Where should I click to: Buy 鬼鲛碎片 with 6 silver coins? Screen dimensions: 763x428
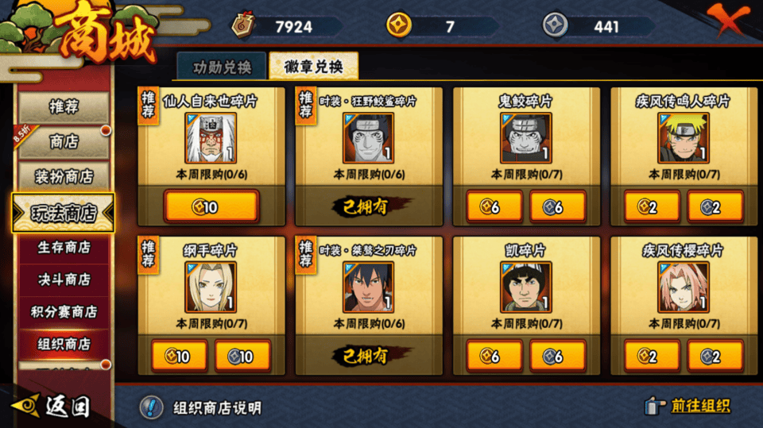click(x=558, y=207)
